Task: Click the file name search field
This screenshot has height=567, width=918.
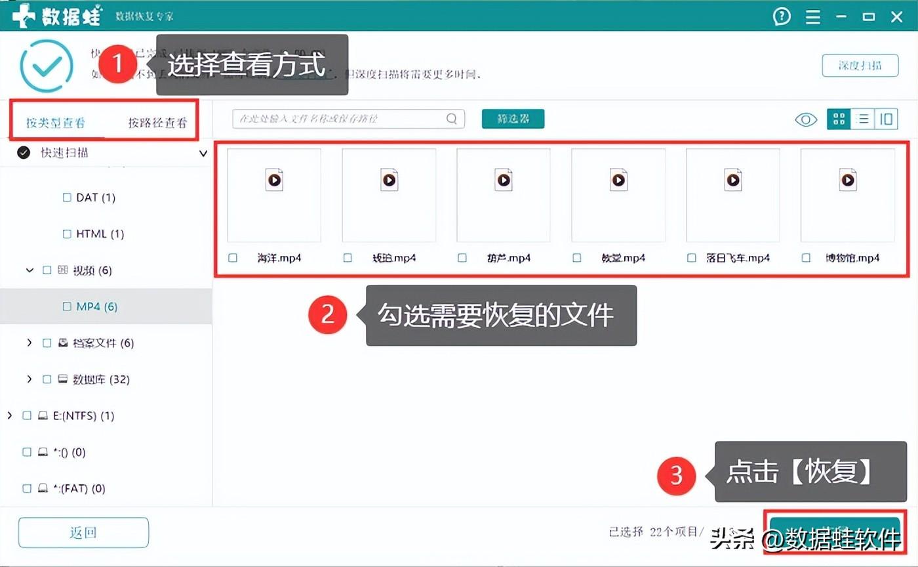Action: 348,119
